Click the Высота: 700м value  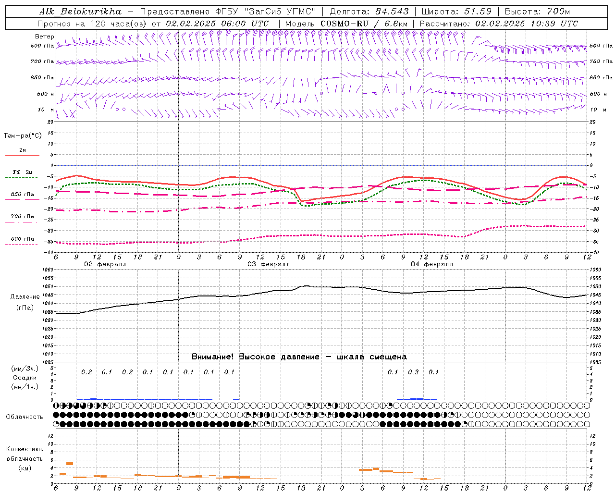click(537, 12)
